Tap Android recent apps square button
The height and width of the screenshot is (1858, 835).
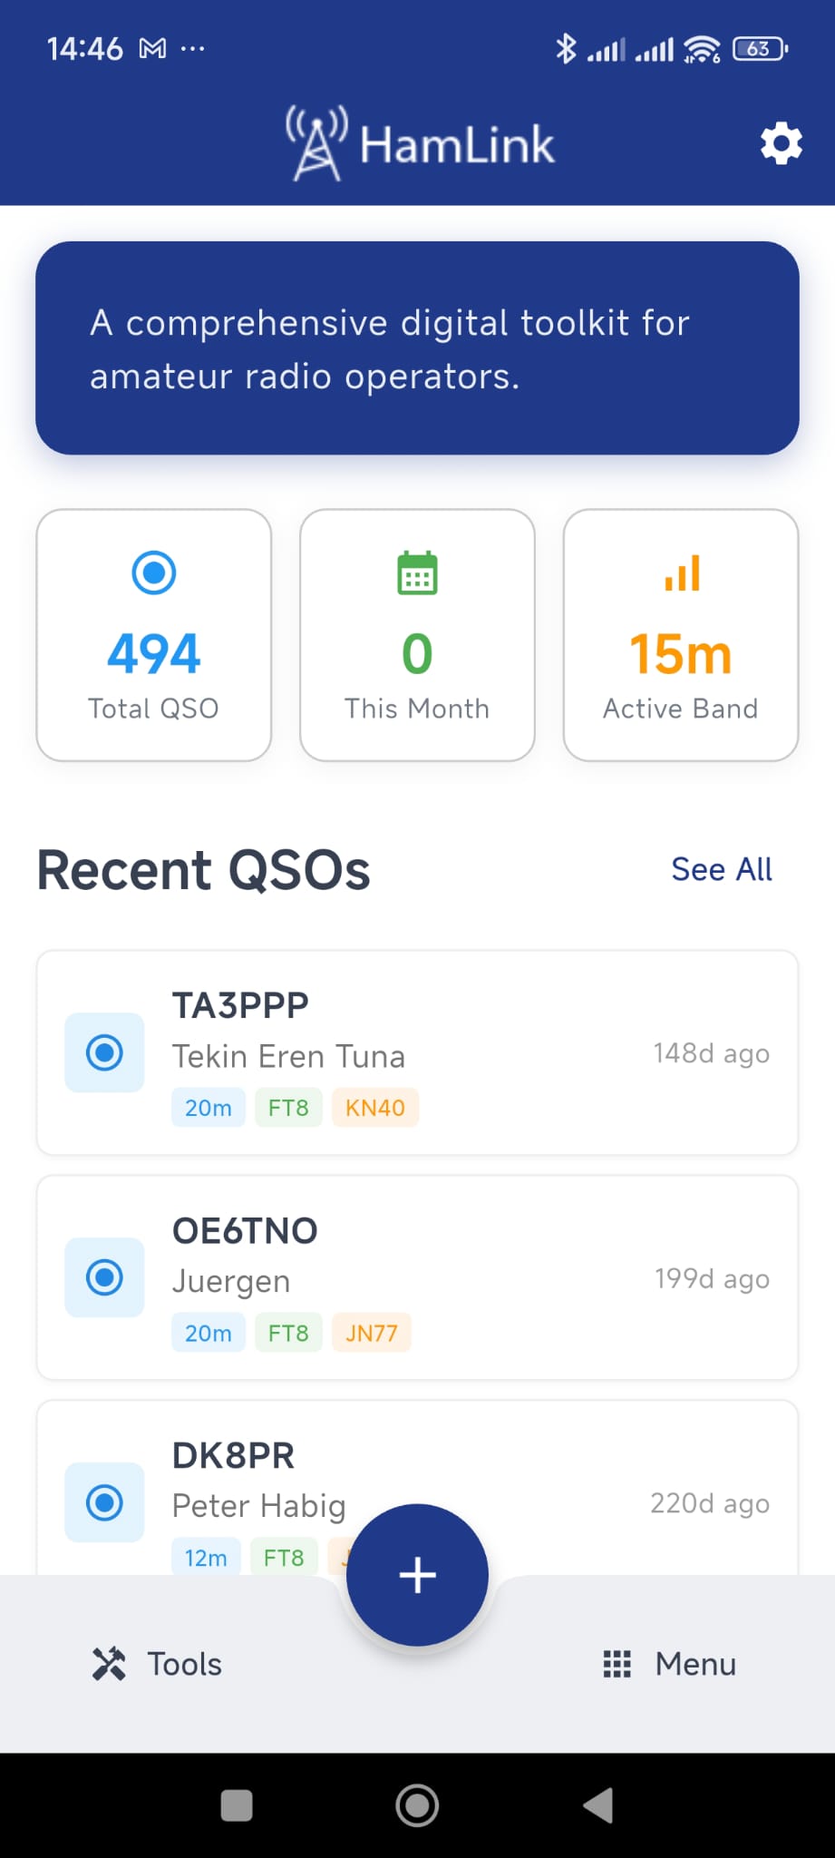237,1805
